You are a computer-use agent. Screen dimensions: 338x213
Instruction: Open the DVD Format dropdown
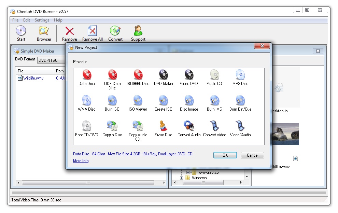[51, 60]
